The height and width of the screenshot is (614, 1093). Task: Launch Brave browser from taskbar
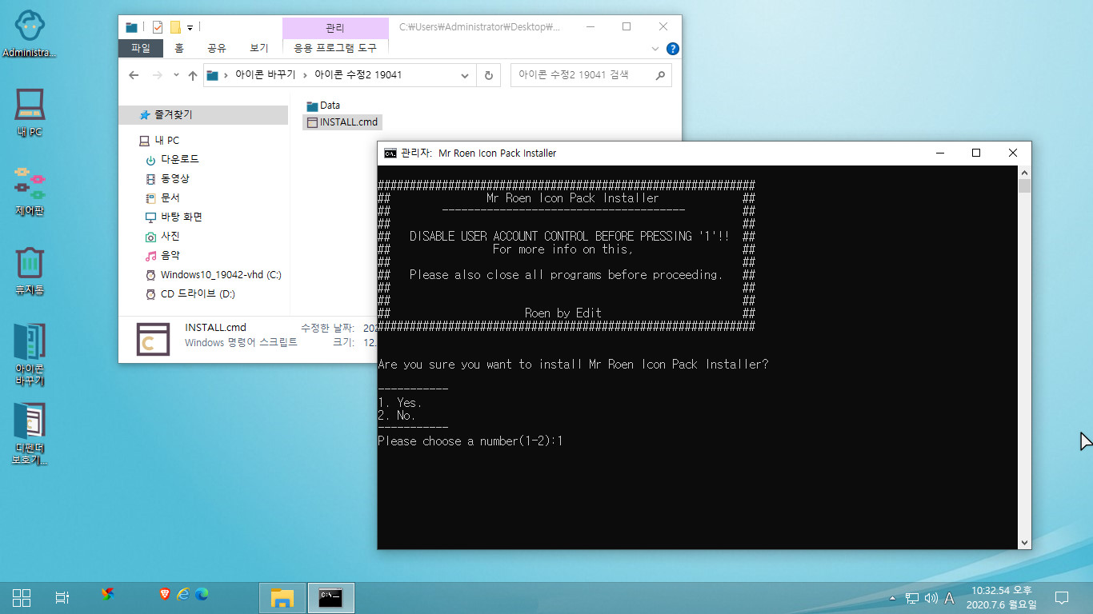coord(164,594)
